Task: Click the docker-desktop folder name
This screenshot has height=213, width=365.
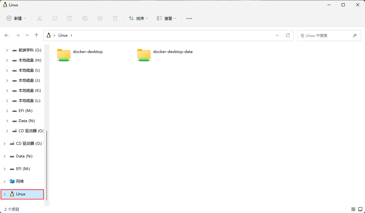Action: 88,52
